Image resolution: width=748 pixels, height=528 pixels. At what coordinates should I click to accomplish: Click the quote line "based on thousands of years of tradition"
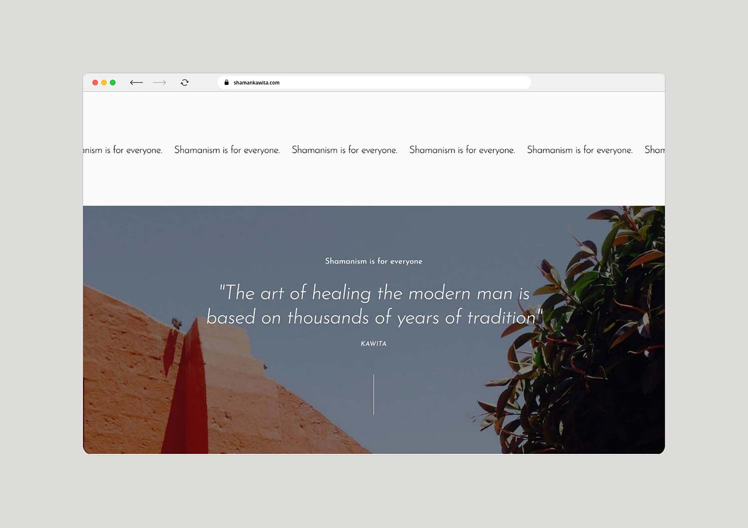pos(375,317)
